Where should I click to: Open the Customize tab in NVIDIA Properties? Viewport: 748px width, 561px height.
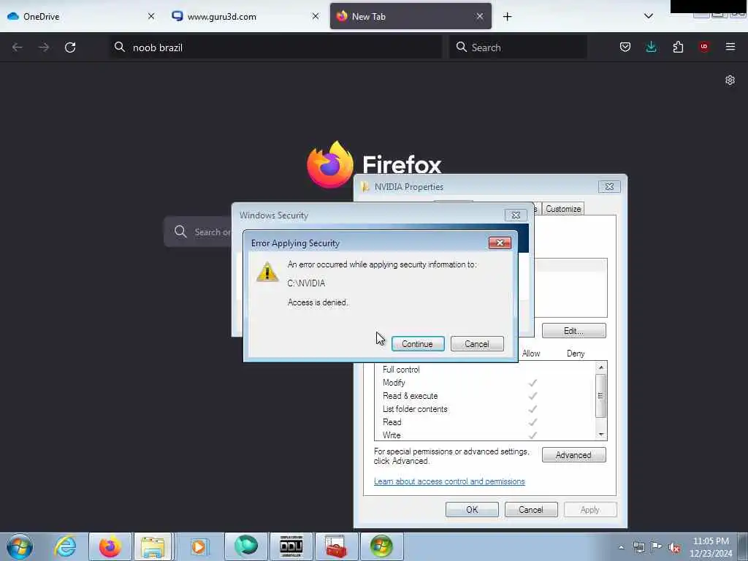click(x=563, y=209)
